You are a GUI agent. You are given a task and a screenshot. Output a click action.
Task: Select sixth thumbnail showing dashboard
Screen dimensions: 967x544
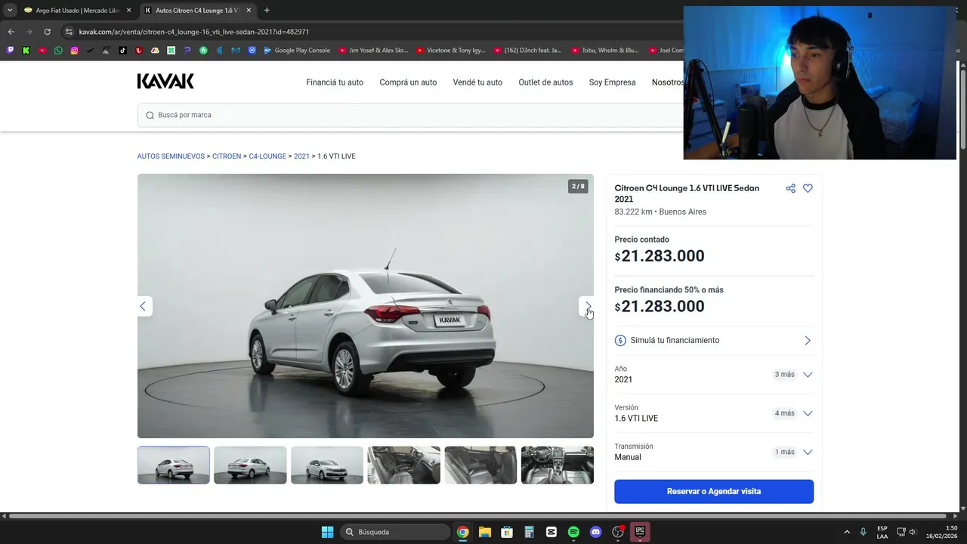click(558, 465)
